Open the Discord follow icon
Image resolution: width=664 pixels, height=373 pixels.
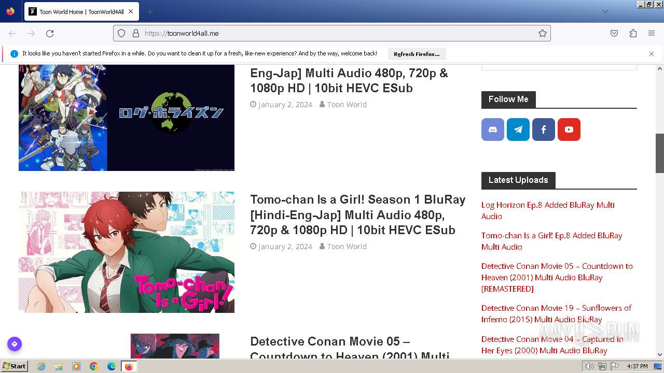pos(493,130)
